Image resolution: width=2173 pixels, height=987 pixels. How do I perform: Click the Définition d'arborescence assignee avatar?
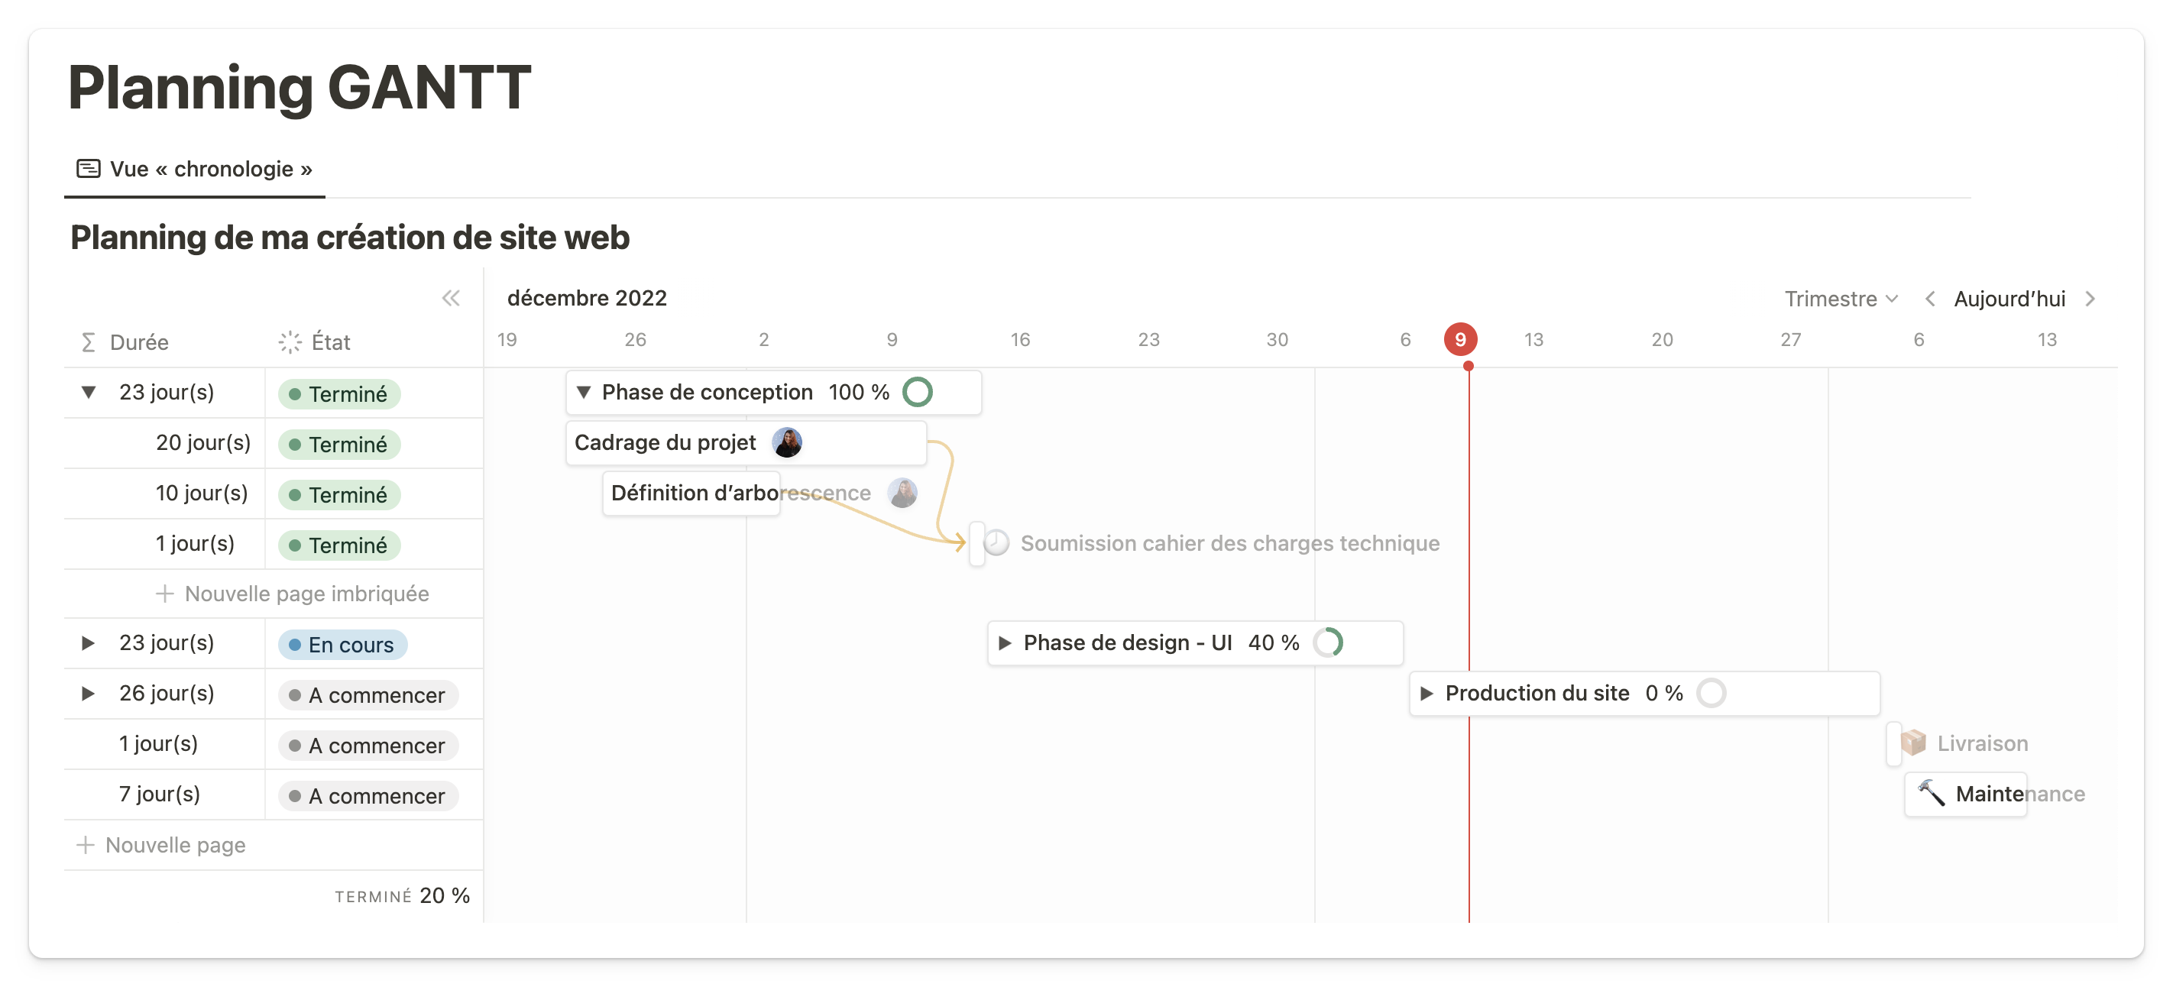coord(902,494)
